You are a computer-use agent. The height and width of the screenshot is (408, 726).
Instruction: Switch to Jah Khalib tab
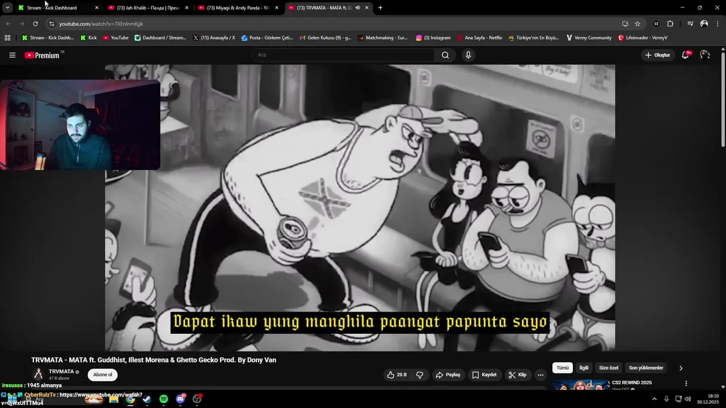click(x=148, y=8)
